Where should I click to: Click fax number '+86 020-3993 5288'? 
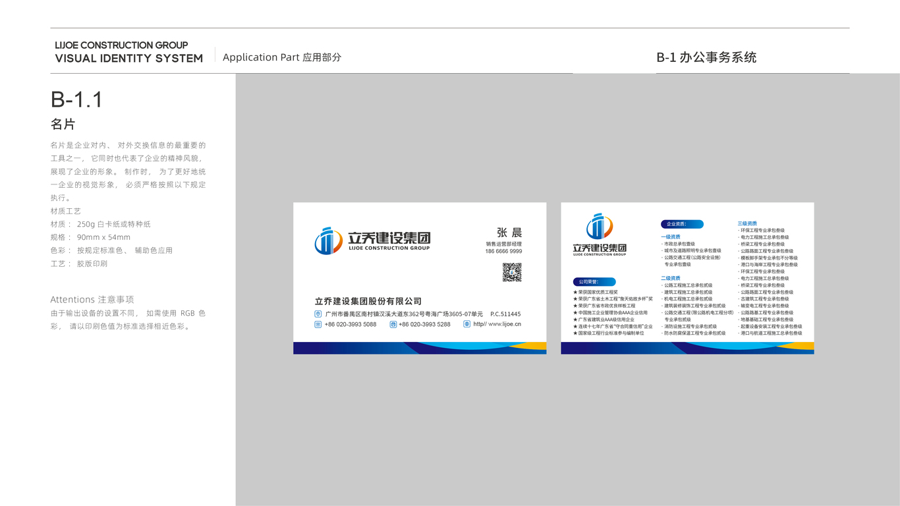pyautogui.click(x=424, y=324)
